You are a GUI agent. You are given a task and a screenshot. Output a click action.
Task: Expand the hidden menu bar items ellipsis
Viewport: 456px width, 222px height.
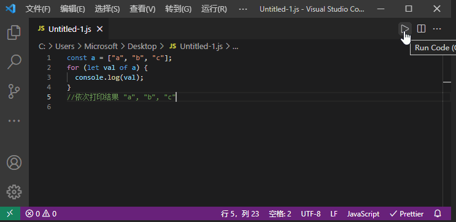tap(243, 9)
